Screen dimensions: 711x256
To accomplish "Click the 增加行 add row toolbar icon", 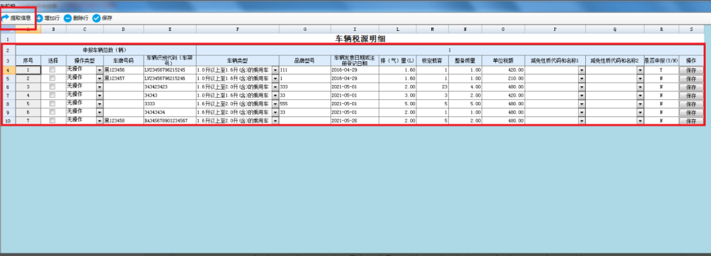I will point(39,18).
